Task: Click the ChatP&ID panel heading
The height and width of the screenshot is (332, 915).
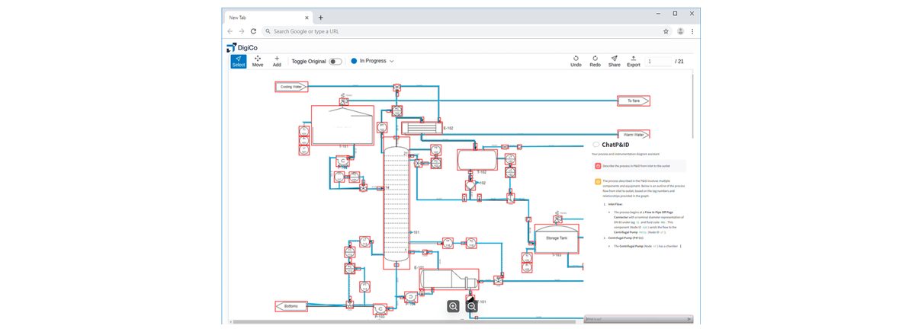Action: click(x=615, y=144)
